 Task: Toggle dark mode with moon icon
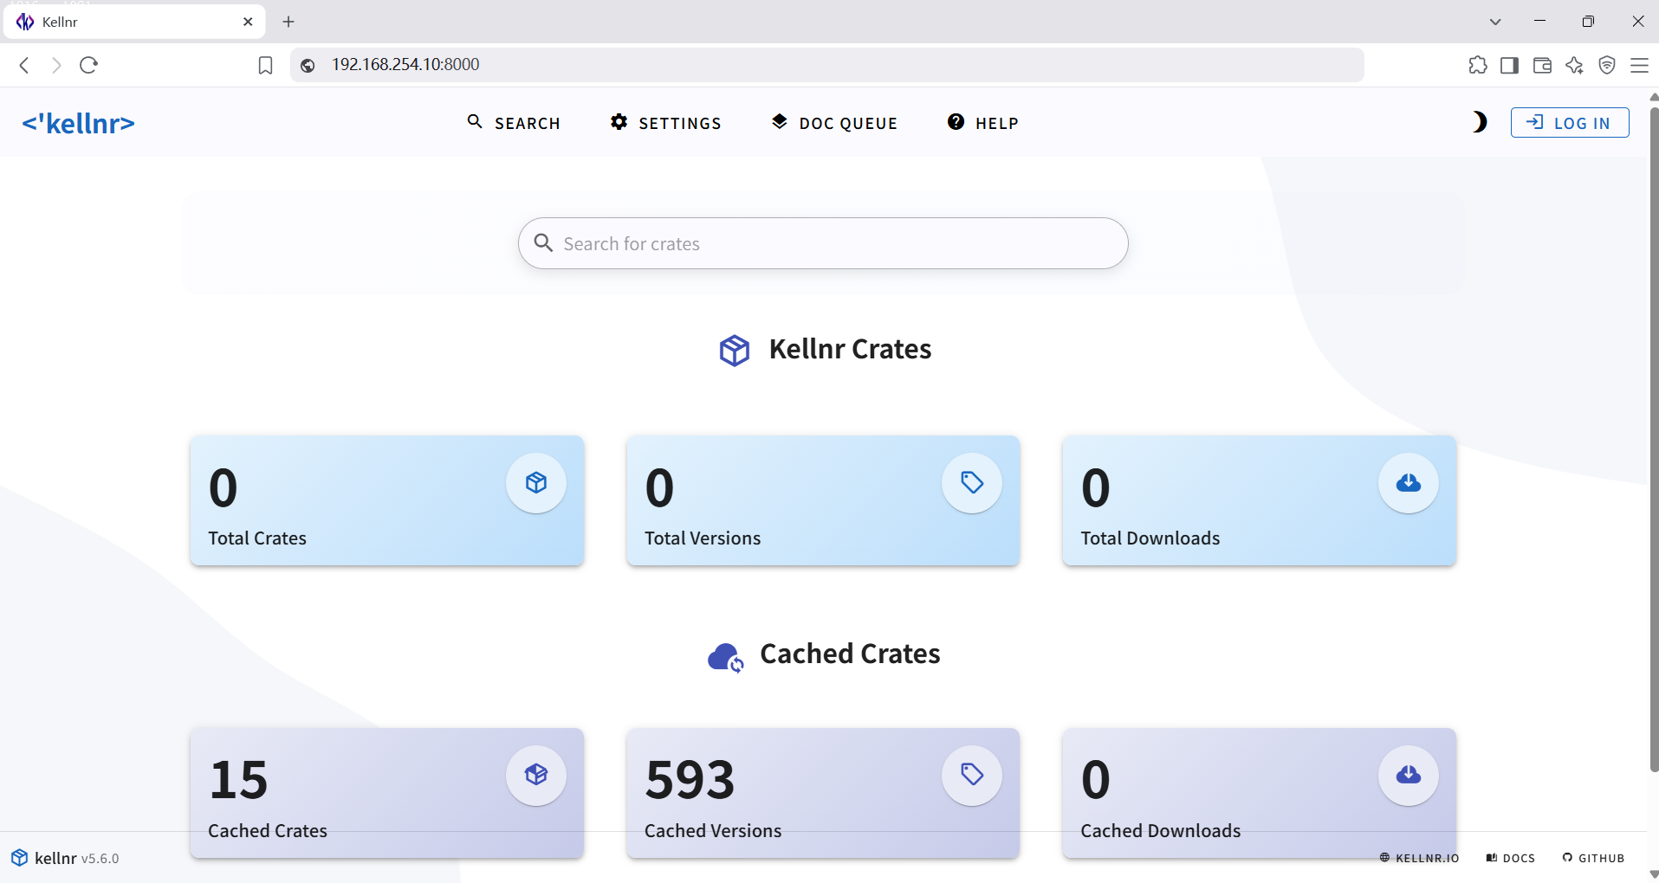point(1479,123)
